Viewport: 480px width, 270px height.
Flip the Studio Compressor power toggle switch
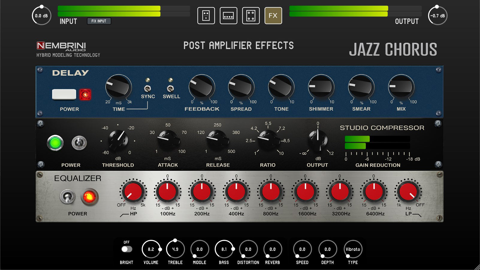[79, 143]
